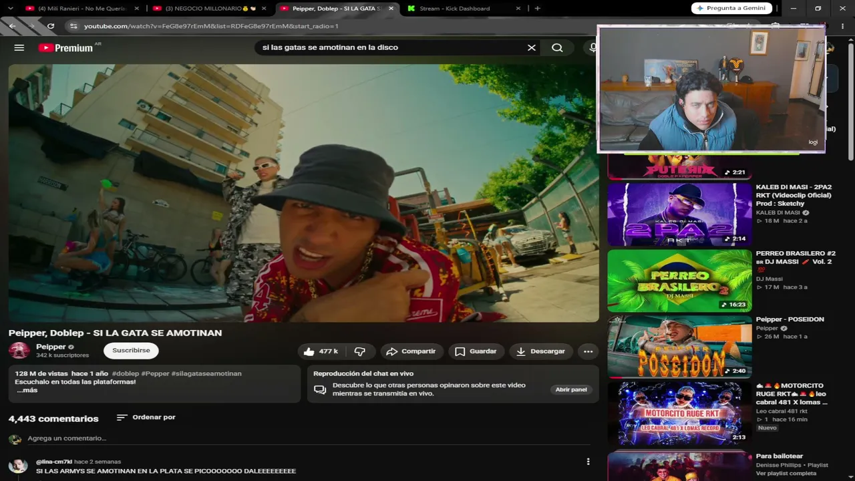Open the #Pepper hashtag link
Viewport: 855px width, 481px height.
[155, 373]
